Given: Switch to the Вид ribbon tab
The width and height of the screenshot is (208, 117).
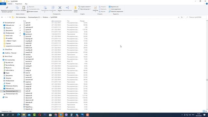Looking at the screenshot, I should pyautogui.click(x=26, y=4).
